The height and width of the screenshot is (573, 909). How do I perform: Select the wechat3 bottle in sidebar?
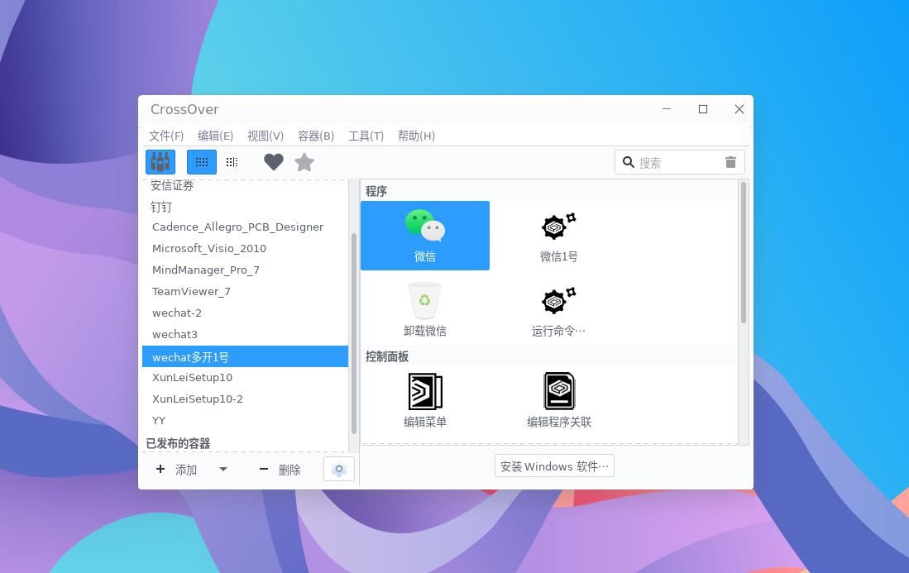click(x=175, y=334)
